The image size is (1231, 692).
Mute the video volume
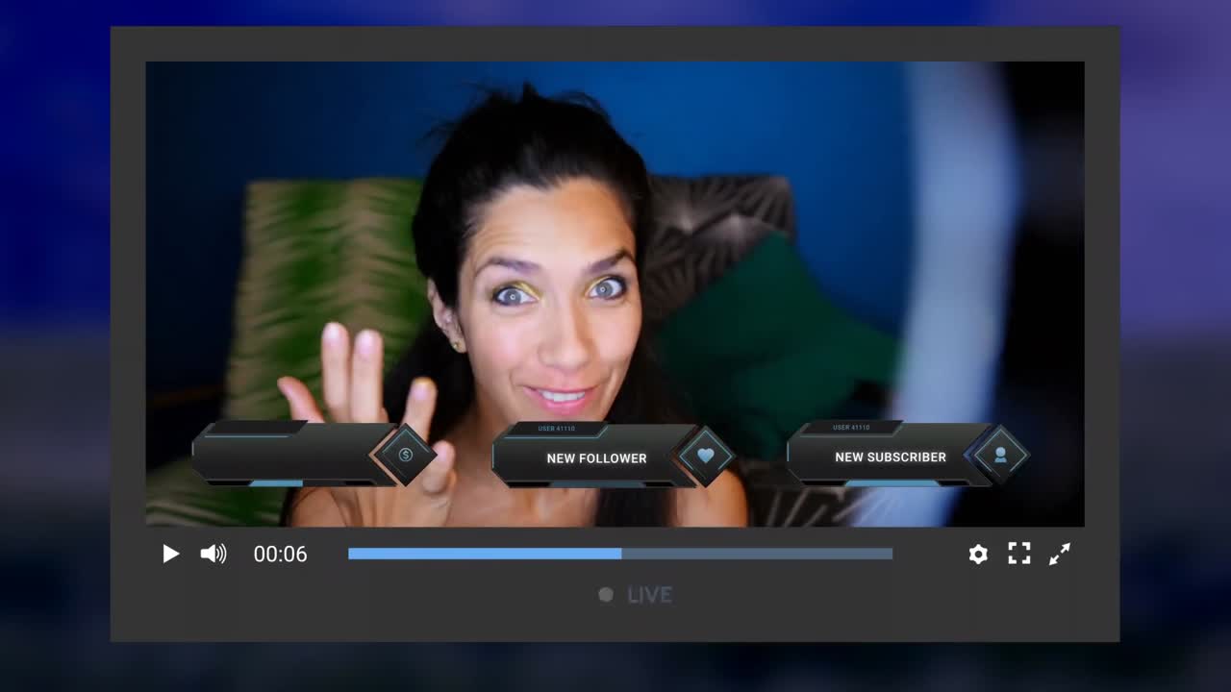click(x=212, y=554)
